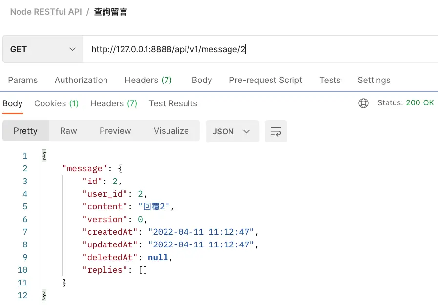Switch response view to Raw
This screenshot has height=305, width=438.
[x=68, y=131]
